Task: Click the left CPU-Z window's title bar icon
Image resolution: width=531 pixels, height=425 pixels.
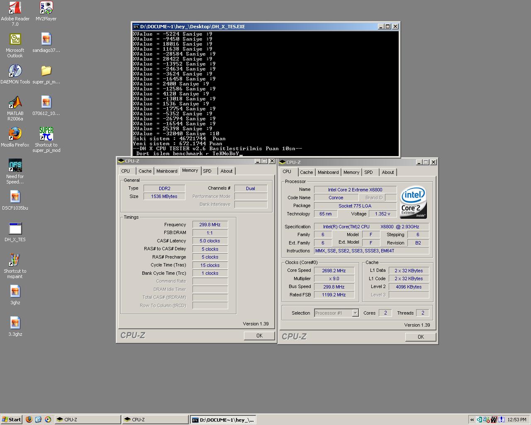Action: 121,161
